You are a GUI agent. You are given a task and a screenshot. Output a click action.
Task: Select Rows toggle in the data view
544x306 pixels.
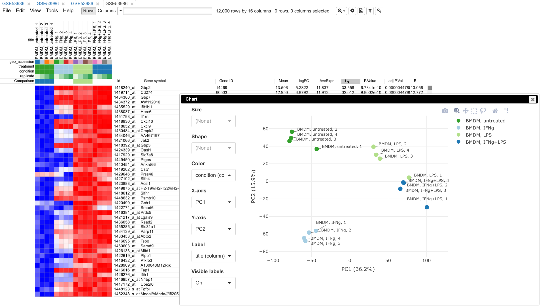pos(89,10)
